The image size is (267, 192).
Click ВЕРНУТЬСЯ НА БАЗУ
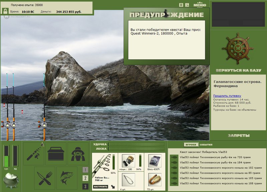[238, 70]
